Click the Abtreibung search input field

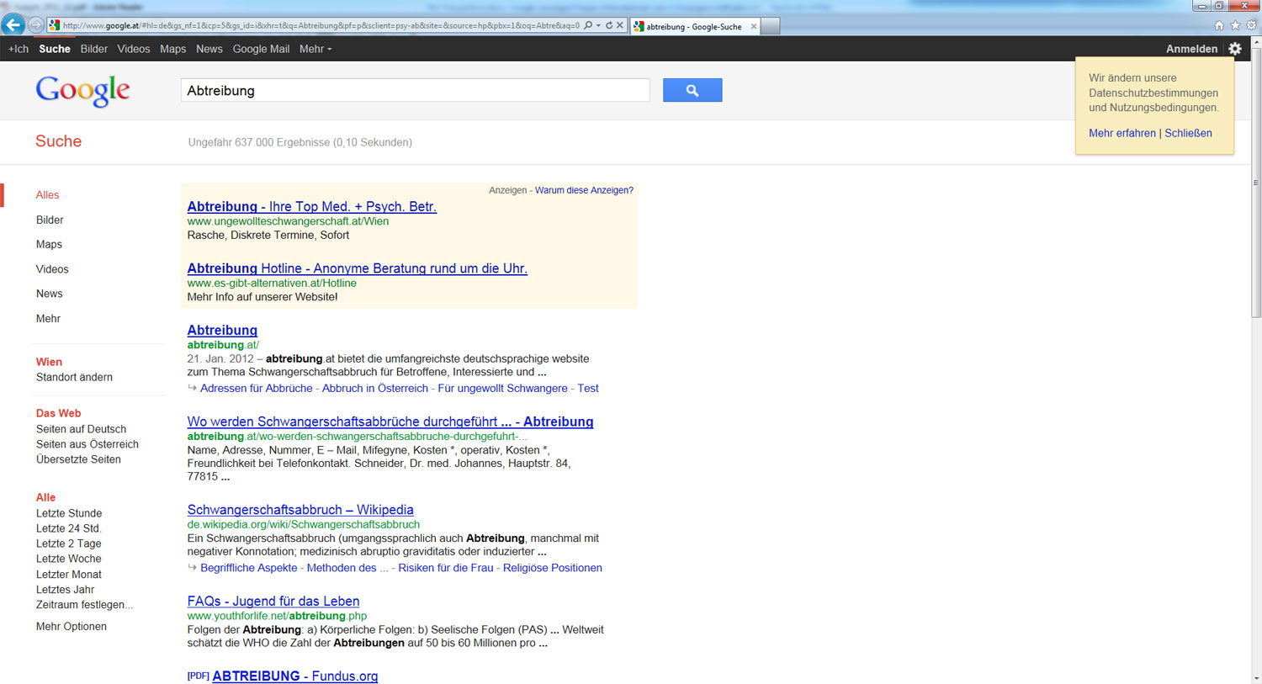[415, 90]
